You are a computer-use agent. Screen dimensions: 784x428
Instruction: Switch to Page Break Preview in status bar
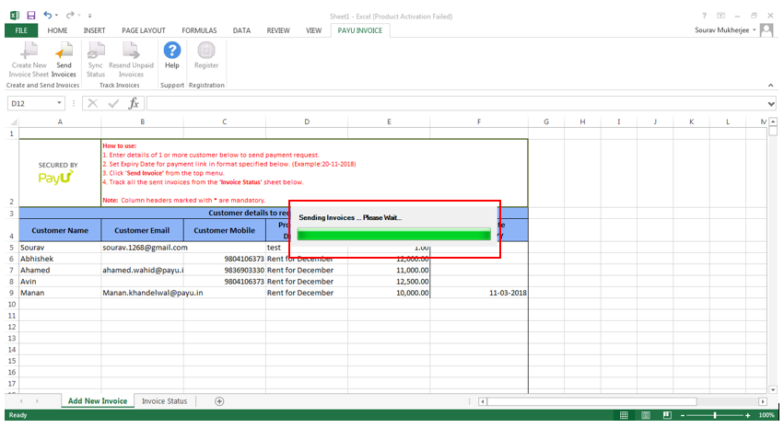pyautogui.click(x=667, y=415)
